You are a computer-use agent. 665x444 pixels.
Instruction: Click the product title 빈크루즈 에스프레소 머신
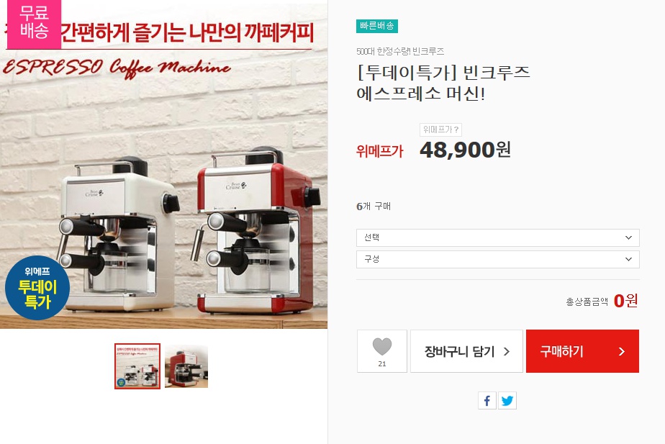click(443, 83)
